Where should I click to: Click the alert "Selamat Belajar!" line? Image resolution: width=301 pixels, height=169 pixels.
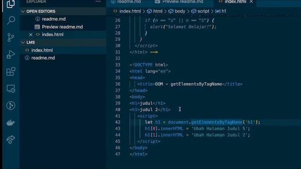pyautogui.click(x=183, y=27)
